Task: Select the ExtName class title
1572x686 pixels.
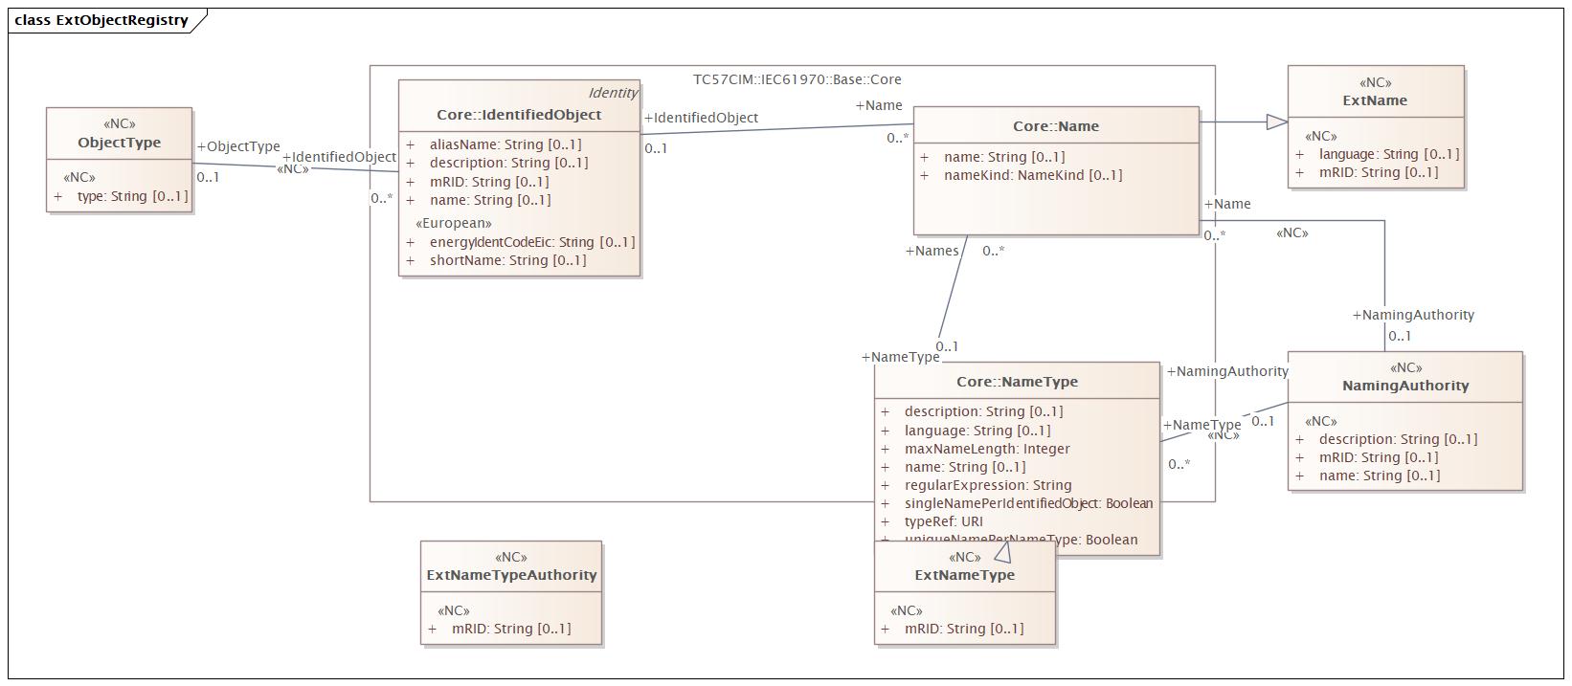Action: [1375, 100]
